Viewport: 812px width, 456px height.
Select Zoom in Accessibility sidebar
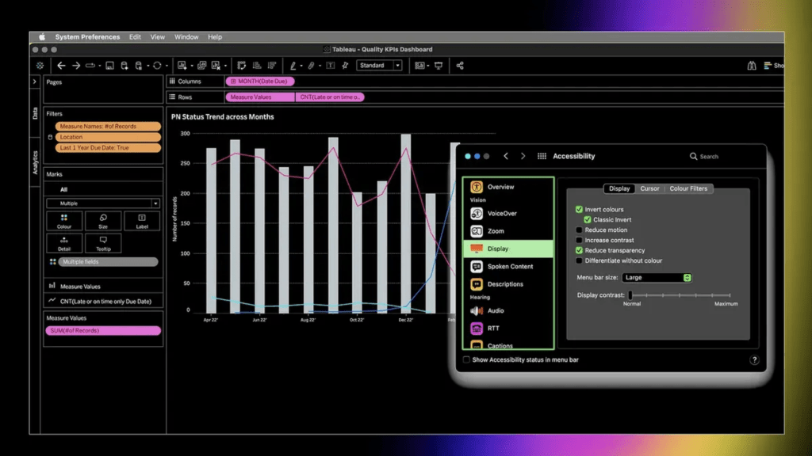[x=508, y=231]
